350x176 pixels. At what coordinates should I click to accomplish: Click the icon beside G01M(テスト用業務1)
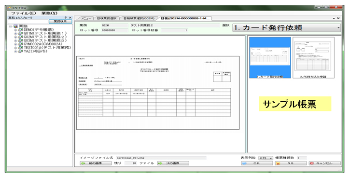point(21,33)
